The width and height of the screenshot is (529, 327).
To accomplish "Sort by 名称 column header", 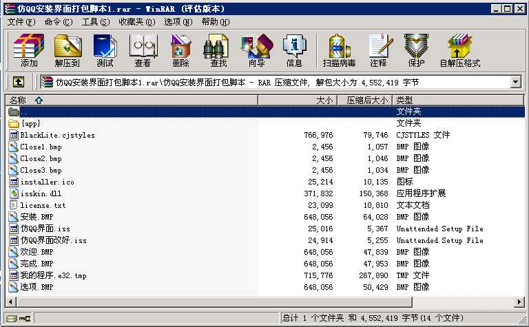I will point(132,100).
